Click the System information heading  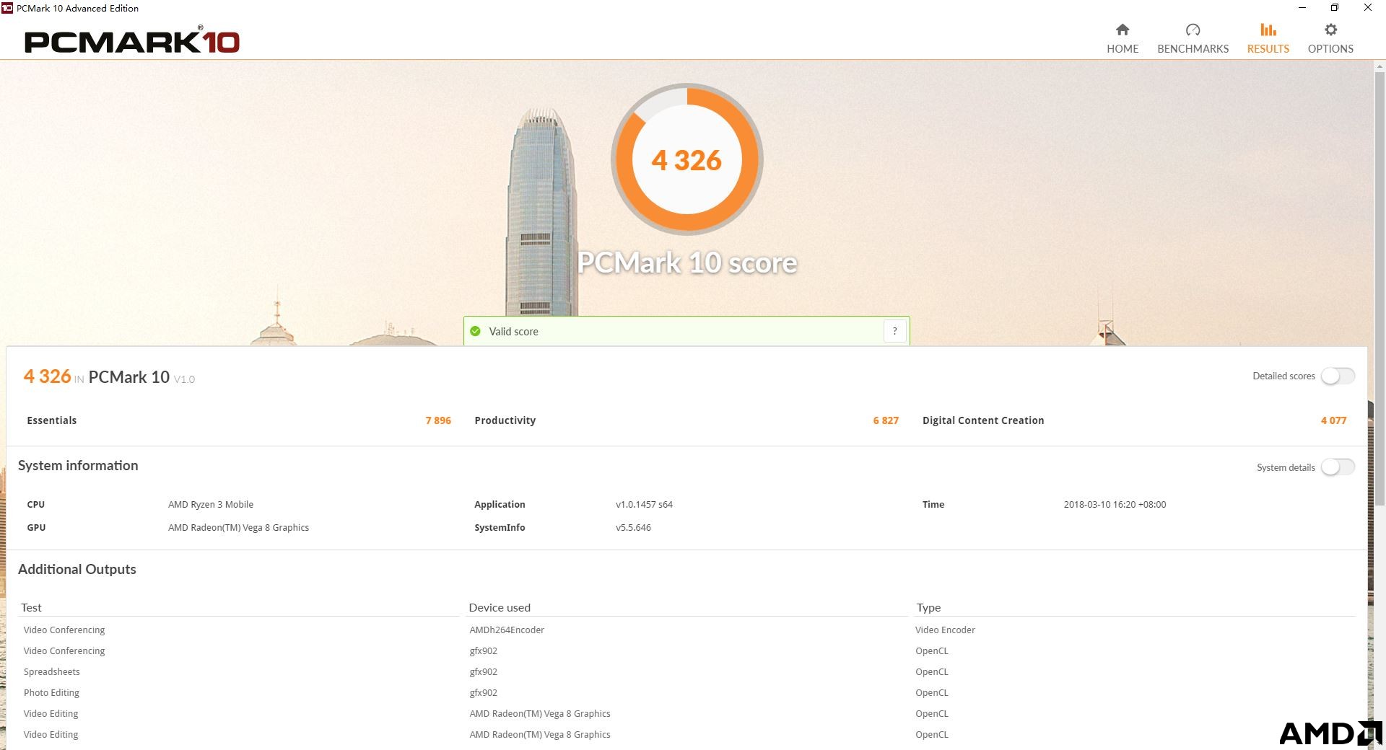tap(78, 465)
